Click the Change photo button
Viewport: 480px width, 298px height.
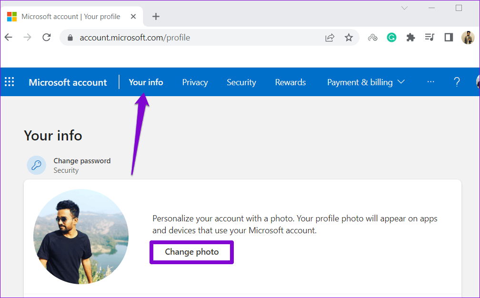point(191,252)
